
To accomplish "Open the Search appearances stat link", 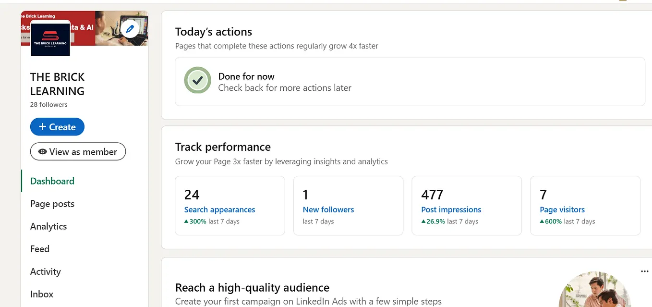I will pyautogui.click(x=219, y=209).
